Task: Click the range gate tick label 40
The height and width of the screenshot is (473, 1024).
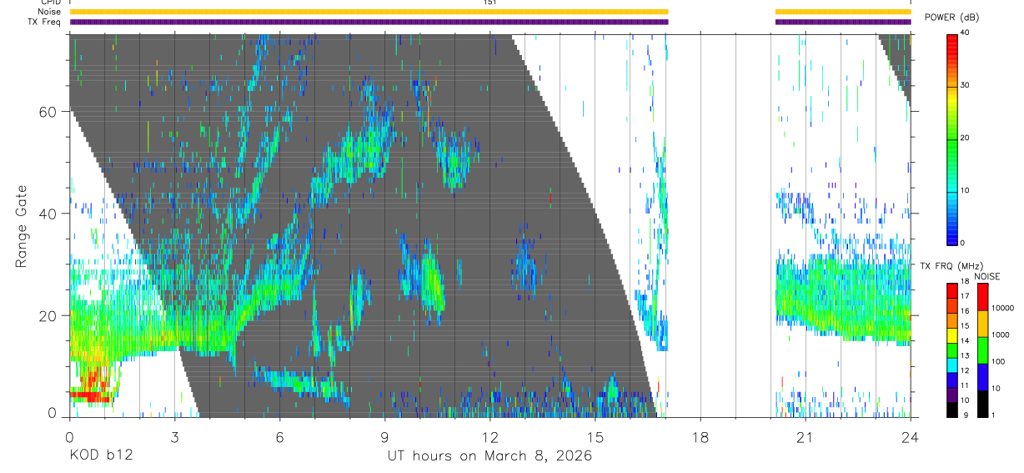Action: point(47,214)
